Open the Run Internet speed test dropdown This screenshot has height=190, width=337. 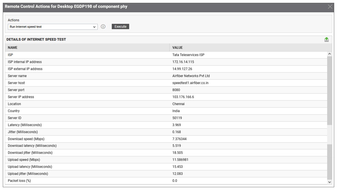53,27
